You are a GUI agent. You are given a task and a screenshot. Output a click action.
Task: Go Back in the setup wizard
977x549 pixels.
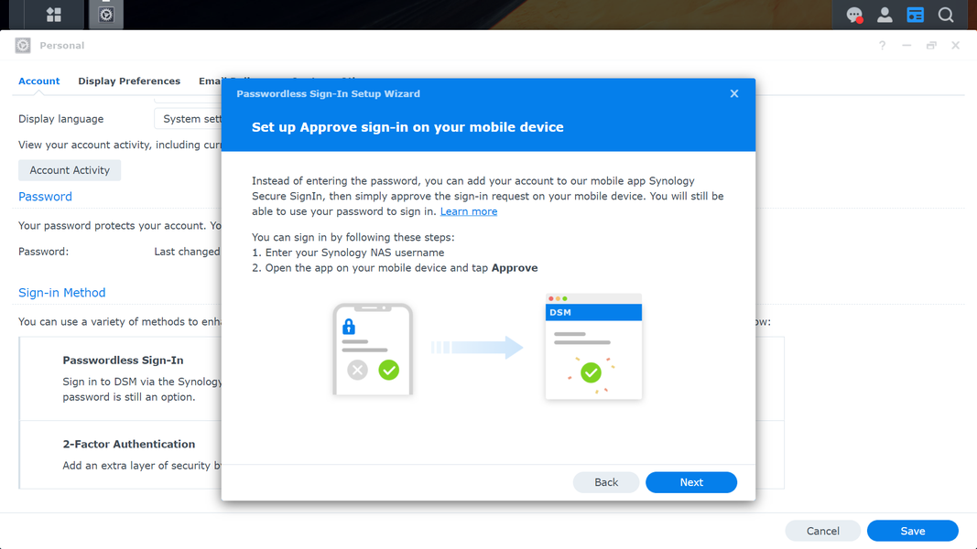605,482
